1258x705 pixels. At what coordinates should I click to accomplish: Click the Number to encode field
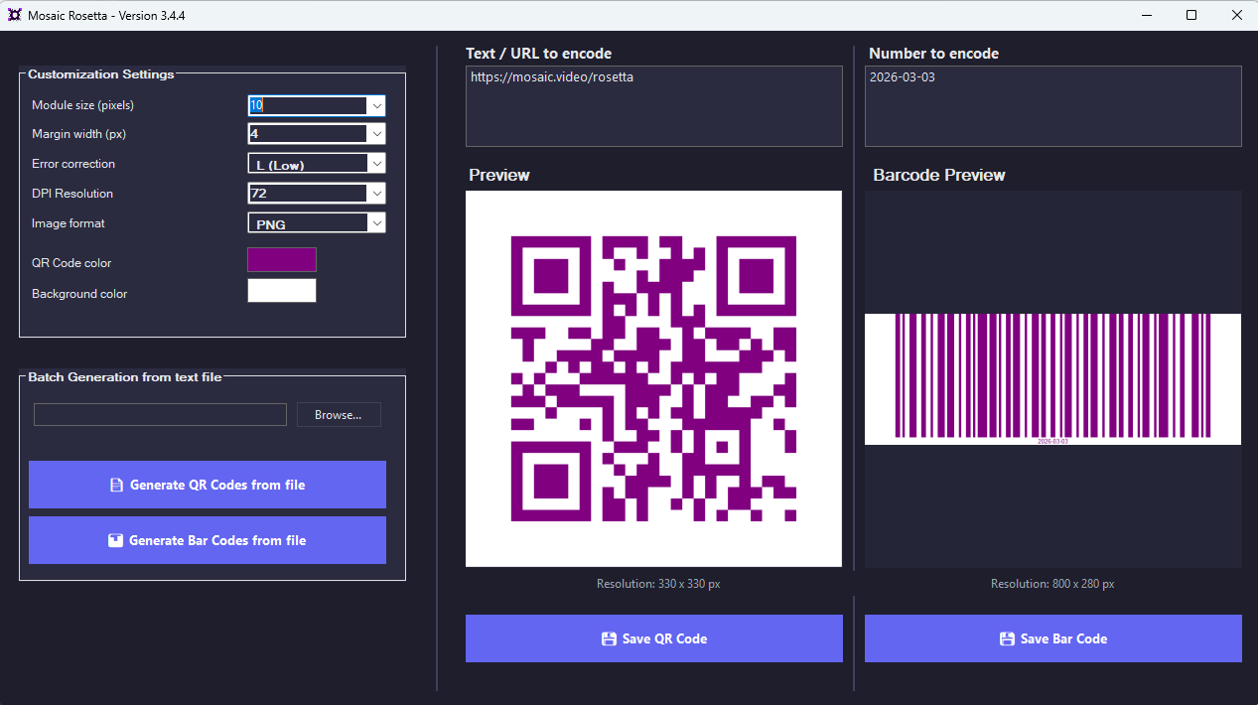coord(1052,107)
